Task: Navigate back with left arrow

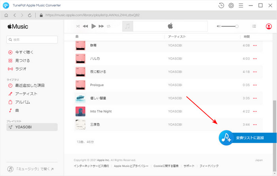Action: click(15, 15)
